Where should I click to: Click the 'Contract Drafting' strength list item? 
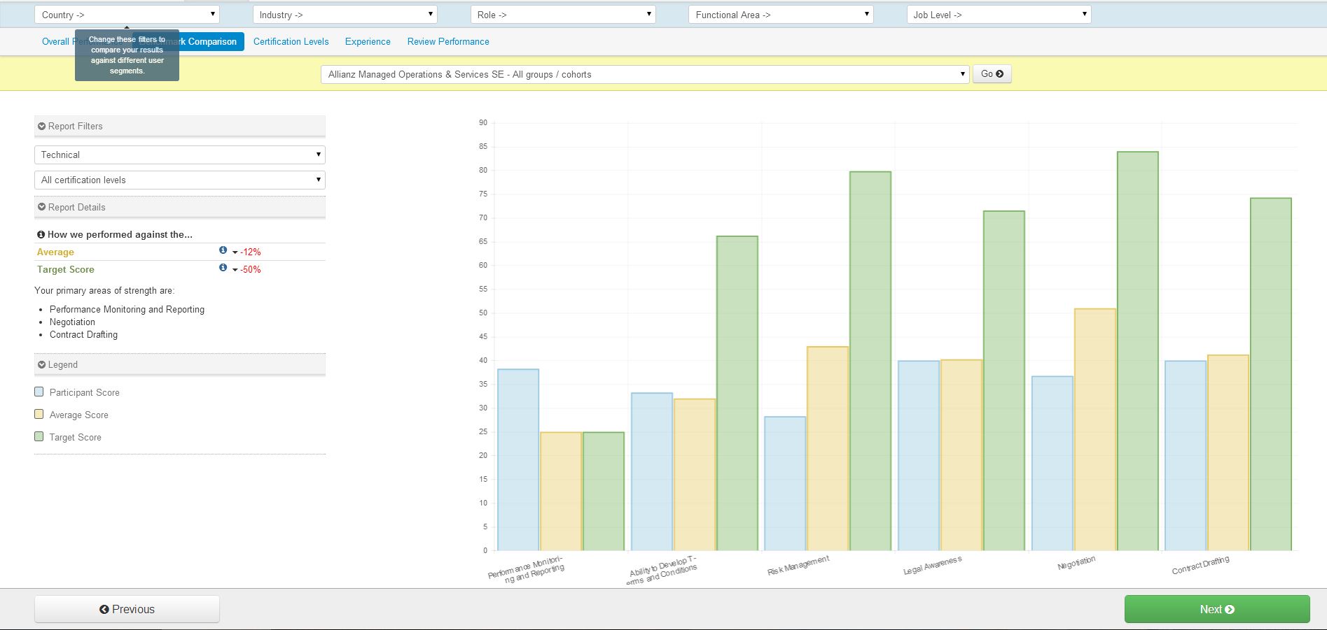[83, 334]
